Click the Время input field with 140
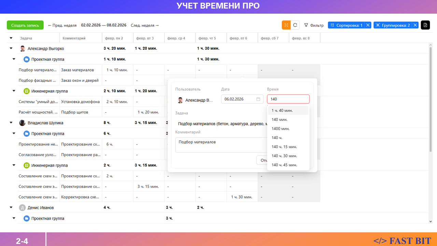This screenshot has width=437, height=246. pyautogui.click(x=288, y=99)
